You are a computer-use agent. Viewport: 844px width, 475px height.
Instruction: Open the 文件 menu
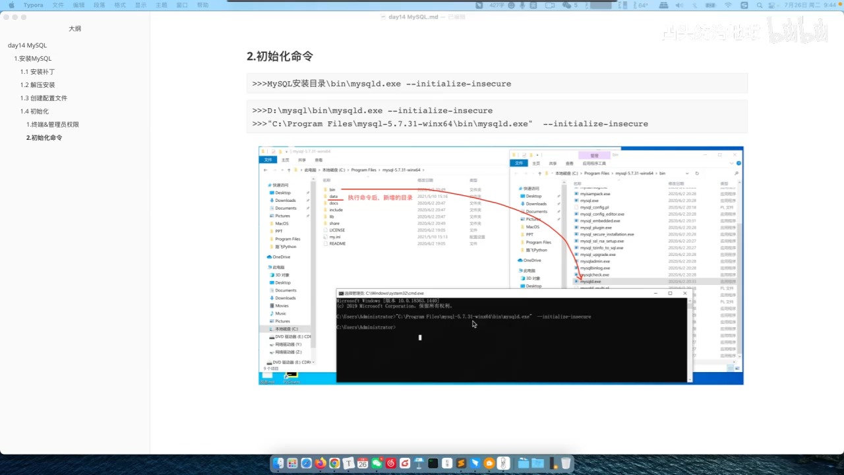click(x=58, y=5)
